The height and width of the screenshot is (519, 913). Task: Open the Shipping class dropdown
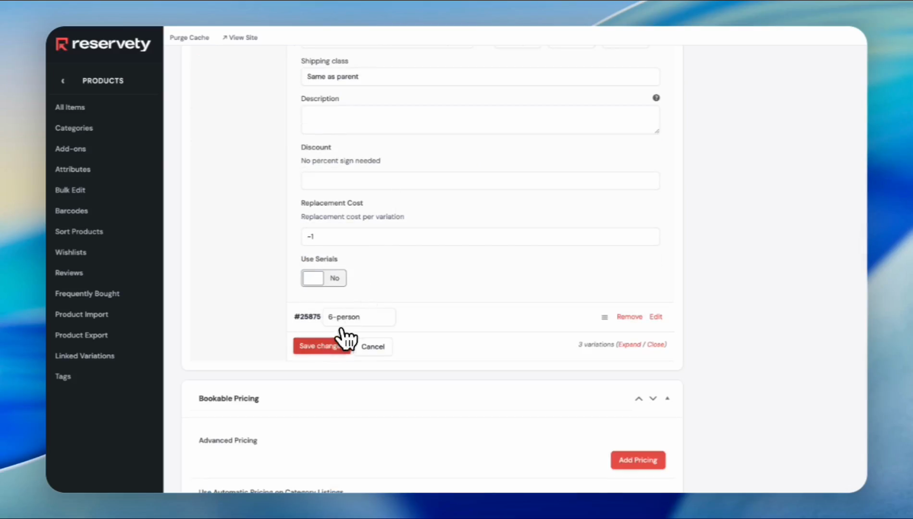[480, 77]
